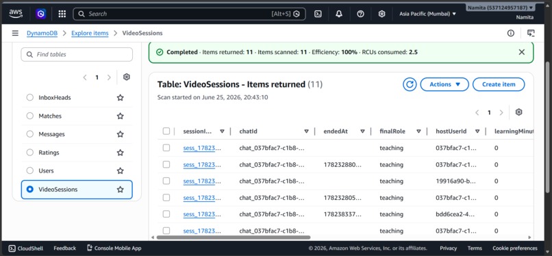The height and width of the screenshot is (256, 552).
Task: Open console settings gear in the top bar
Action: pyautogui.click(x=381, y=14)
